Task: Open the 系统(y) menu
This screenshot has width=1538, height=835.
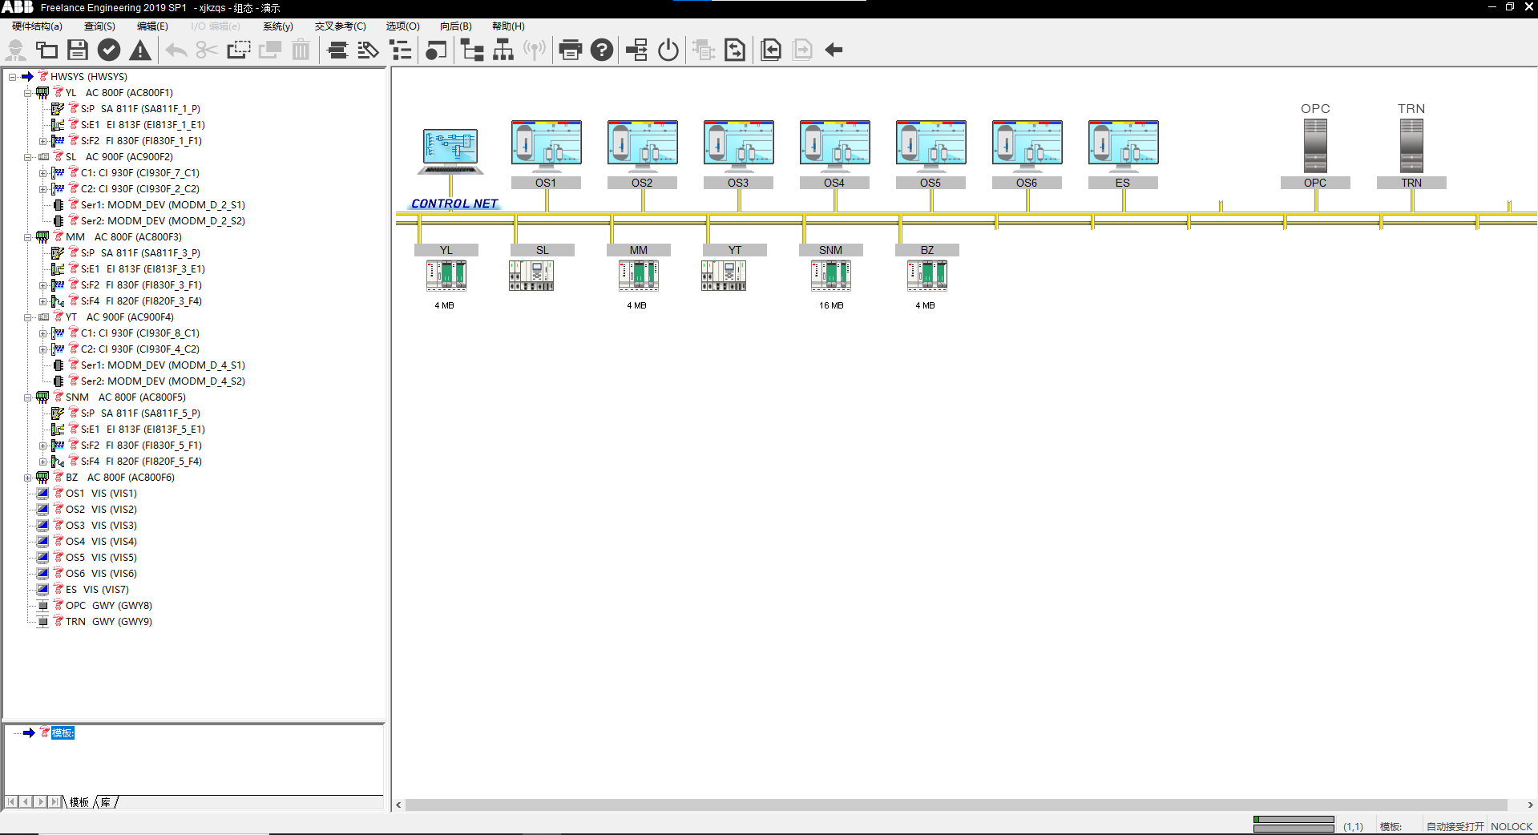Action: (278, 26)
